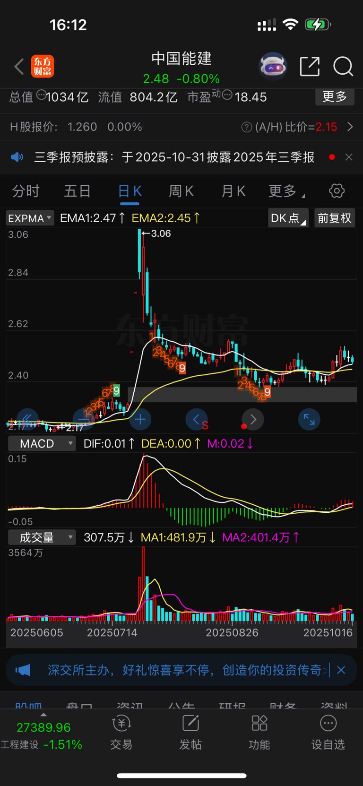Image resolution: width=363 pixels, height=786 pixels.
Task: Tap the plus zoom-in chart button
Action: point(140,419)
